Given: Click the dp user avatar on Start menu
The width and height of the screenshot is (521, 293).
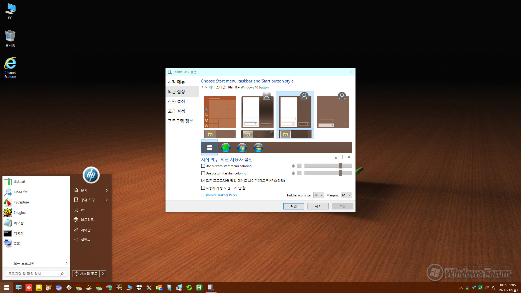Looking at the screenshot, I should (x=91, y=175).
